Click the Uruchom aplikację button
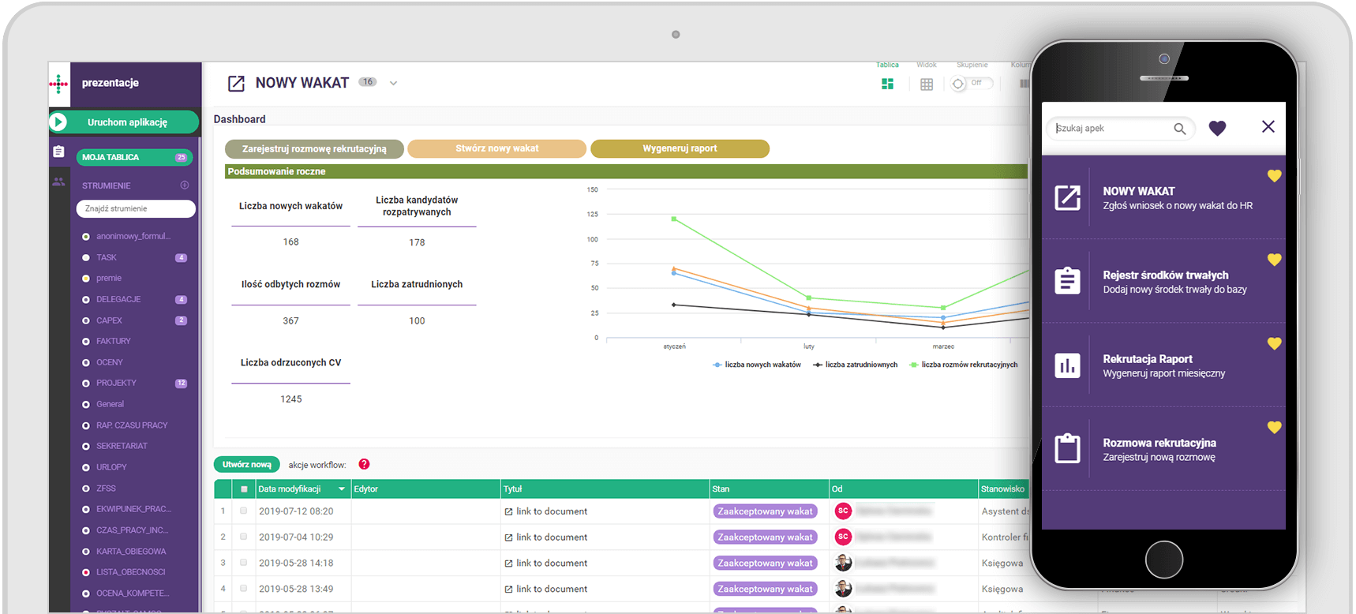The image size is (1356, 614). (125, 122)
